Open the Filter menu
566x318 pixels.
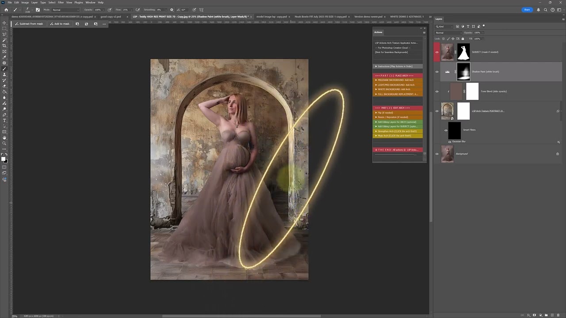coord(61,3)
